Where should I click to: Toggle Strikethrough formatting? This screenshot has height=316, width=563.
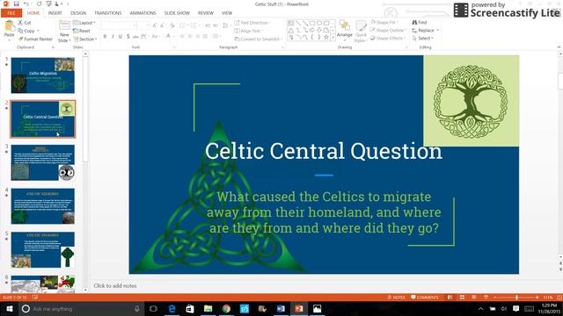[x=135, y=36]
